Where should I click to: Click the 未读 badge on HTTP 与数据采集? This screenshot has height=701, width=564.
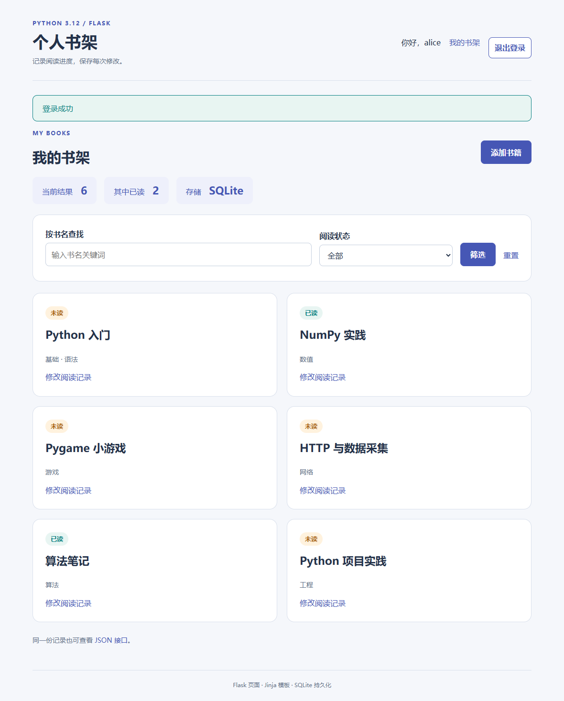pos(311,426)
